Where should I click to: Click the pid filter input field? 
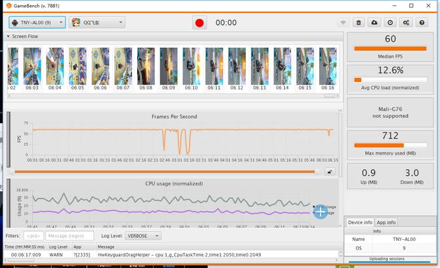tap(33, 235)
